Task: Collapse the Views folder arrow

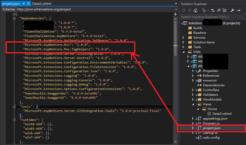Action: (x=193, y=104)
